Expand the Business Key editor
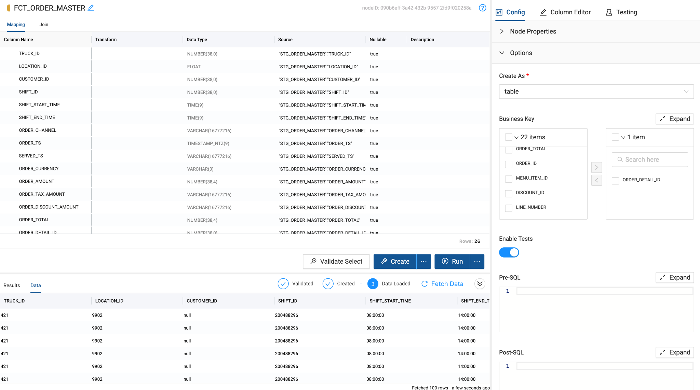This screenshot has height=390, width=700. (x=675, y=119)
